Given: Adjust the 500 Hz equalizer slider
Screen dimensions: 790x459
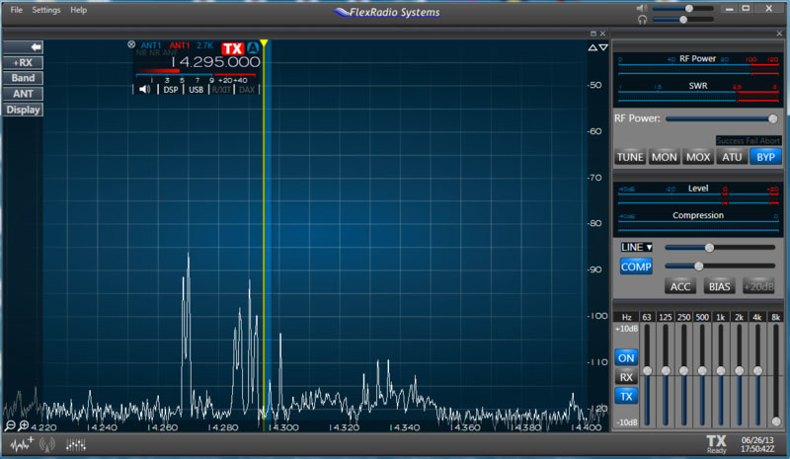Looking at the screenshot, I should point(702,371).
